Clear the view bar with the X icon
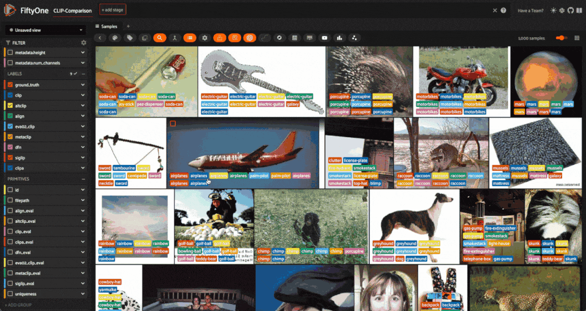Screen dimensions: 586x311 tap(495, 11)
